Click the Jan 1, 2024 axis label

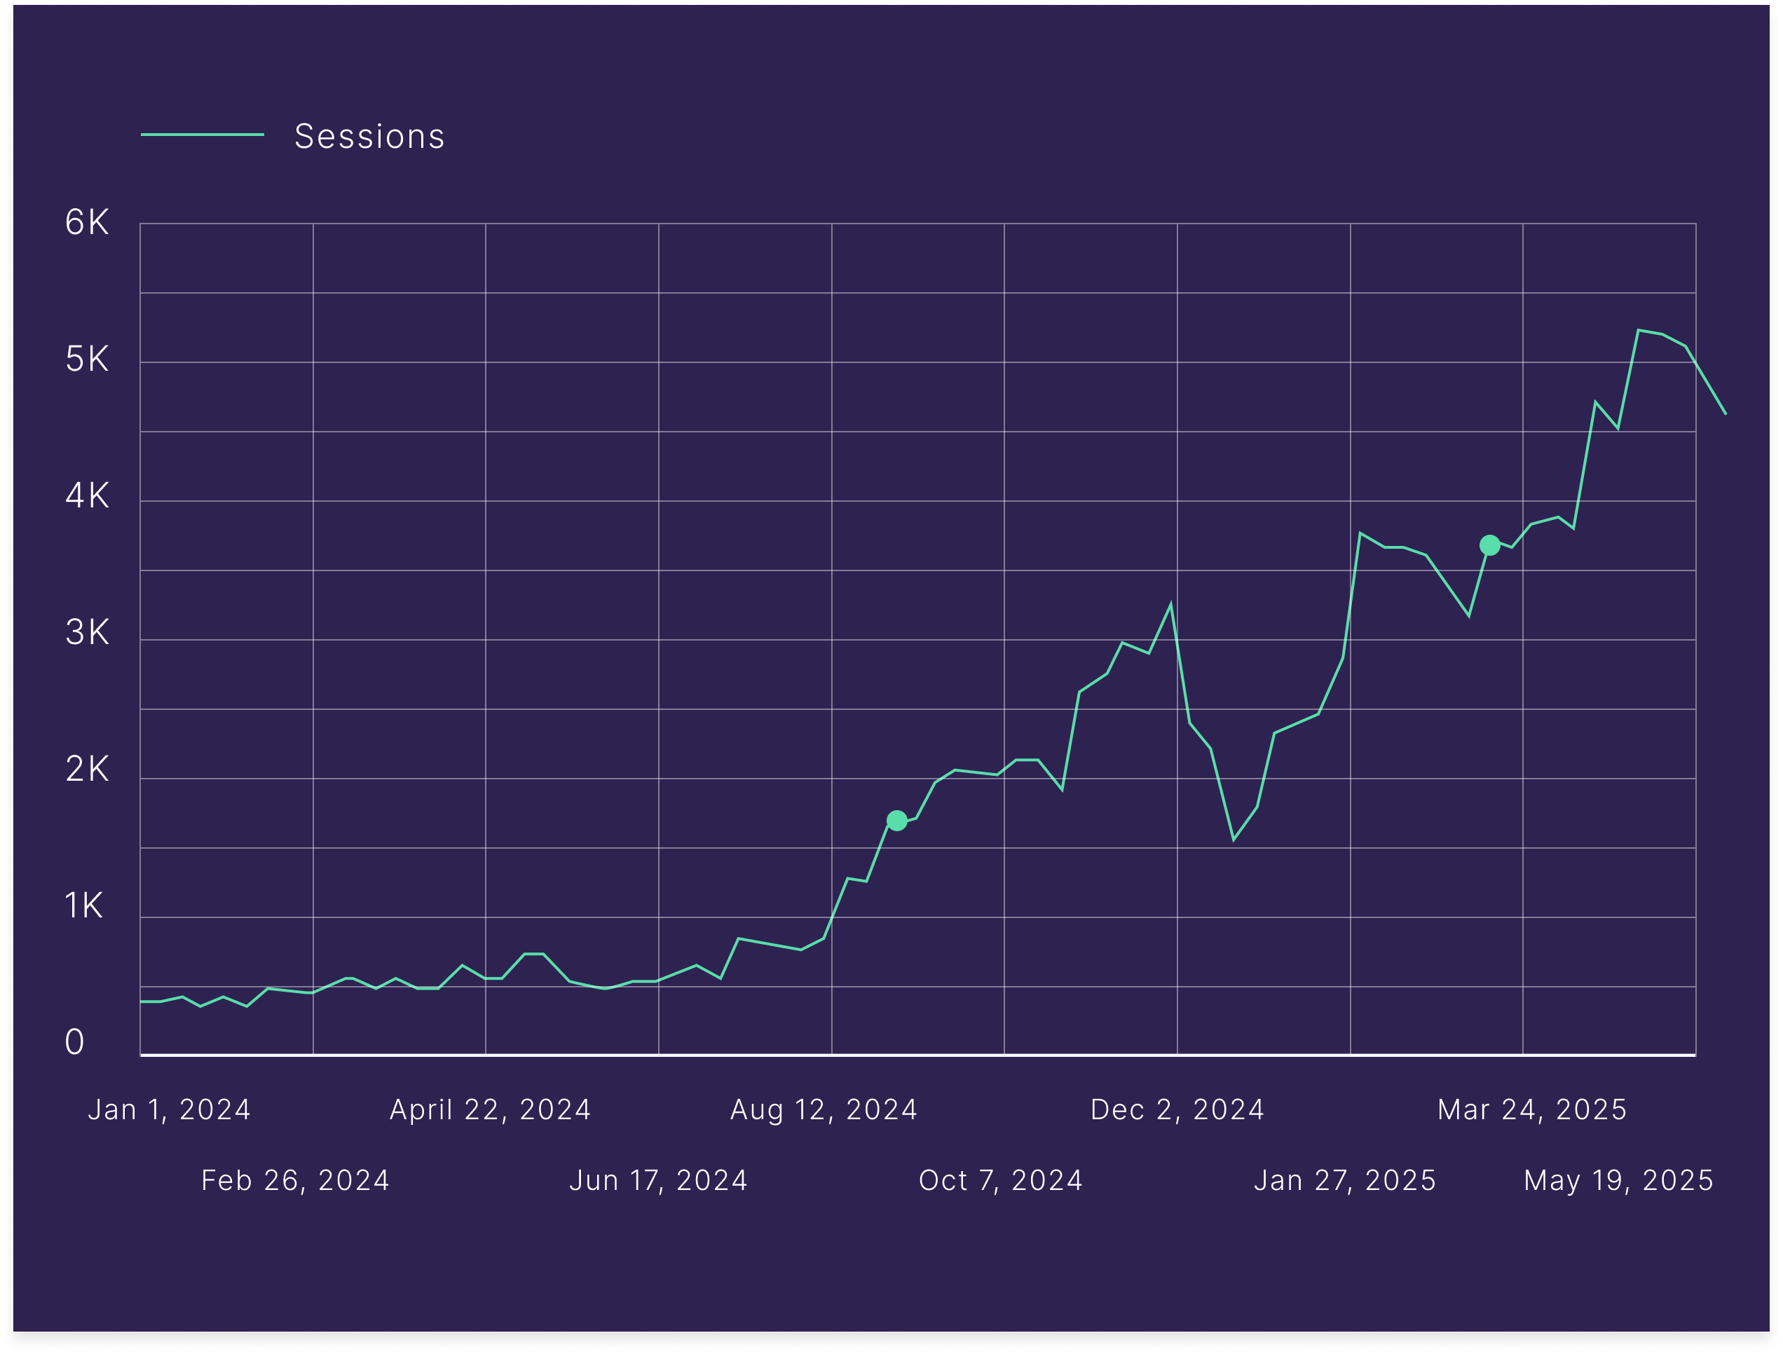pyautogui.click(x=170, y=1110)
